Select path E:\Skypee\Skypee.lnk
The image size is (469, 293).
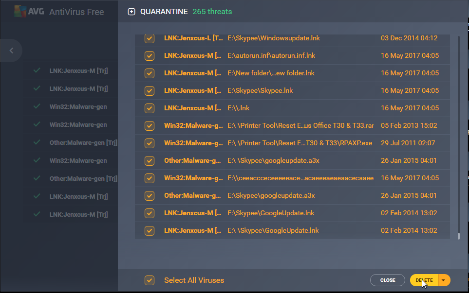(x=260, y=90)
